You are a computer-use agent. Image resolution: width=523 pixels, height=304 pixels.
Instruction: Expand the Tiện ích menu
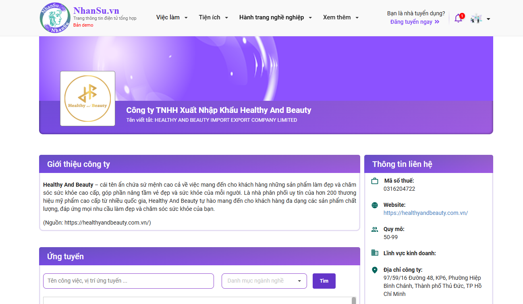(x=214, y=17)
